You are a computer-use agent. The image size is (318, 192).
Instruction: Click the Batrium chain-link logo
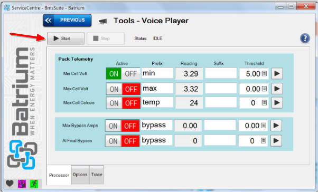coord(22,155)
